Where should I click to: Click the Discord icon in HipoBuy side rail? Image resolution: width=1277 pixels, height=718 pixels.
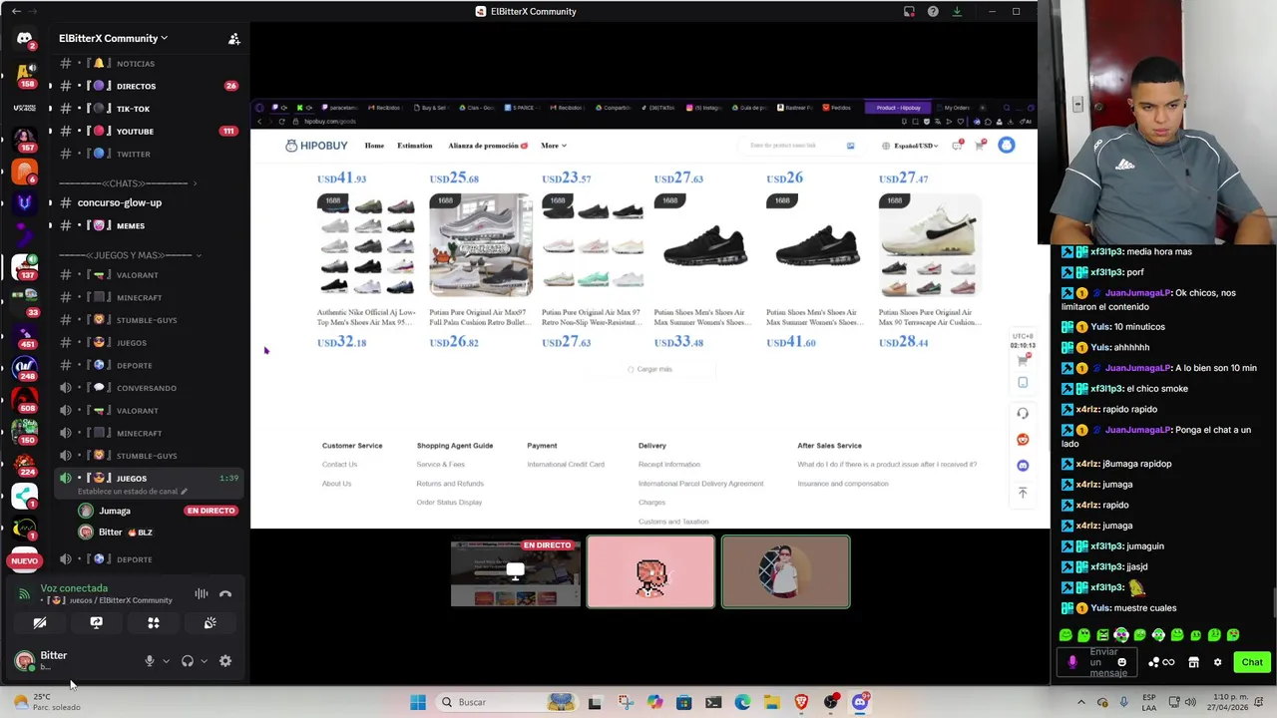(x=1023, y=466)
